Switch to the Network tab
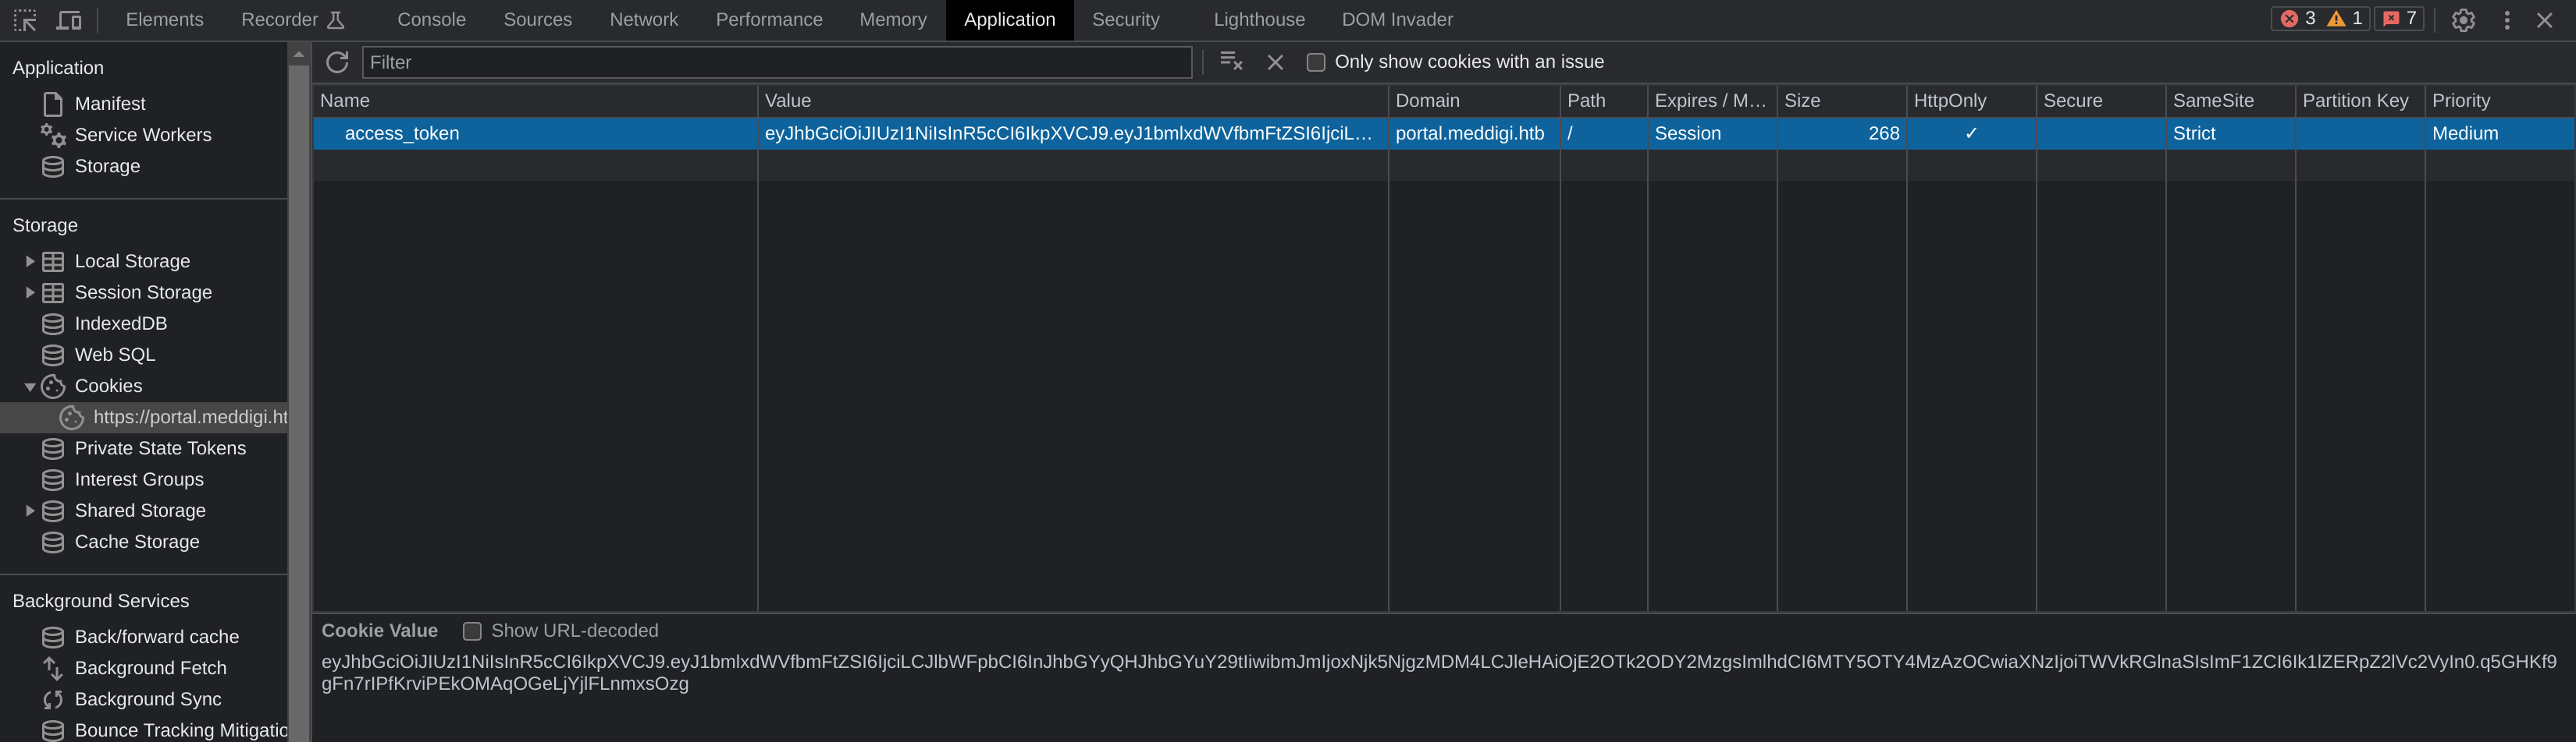 click(643, 20)
